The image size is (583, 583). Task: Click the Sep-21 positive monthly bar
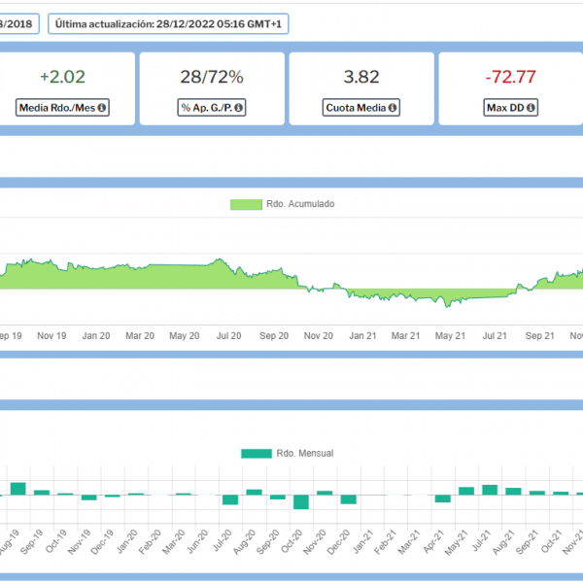537,493
